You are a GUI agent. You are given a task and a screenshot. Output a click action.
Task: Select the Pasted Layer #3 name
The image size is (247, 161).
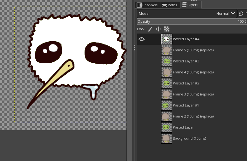(x=186, y=61)
